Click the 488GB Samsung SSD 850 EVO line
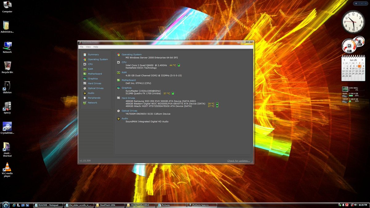Image resolution: width=370 pixels, height=208 pixels. [x=160, y=101]
